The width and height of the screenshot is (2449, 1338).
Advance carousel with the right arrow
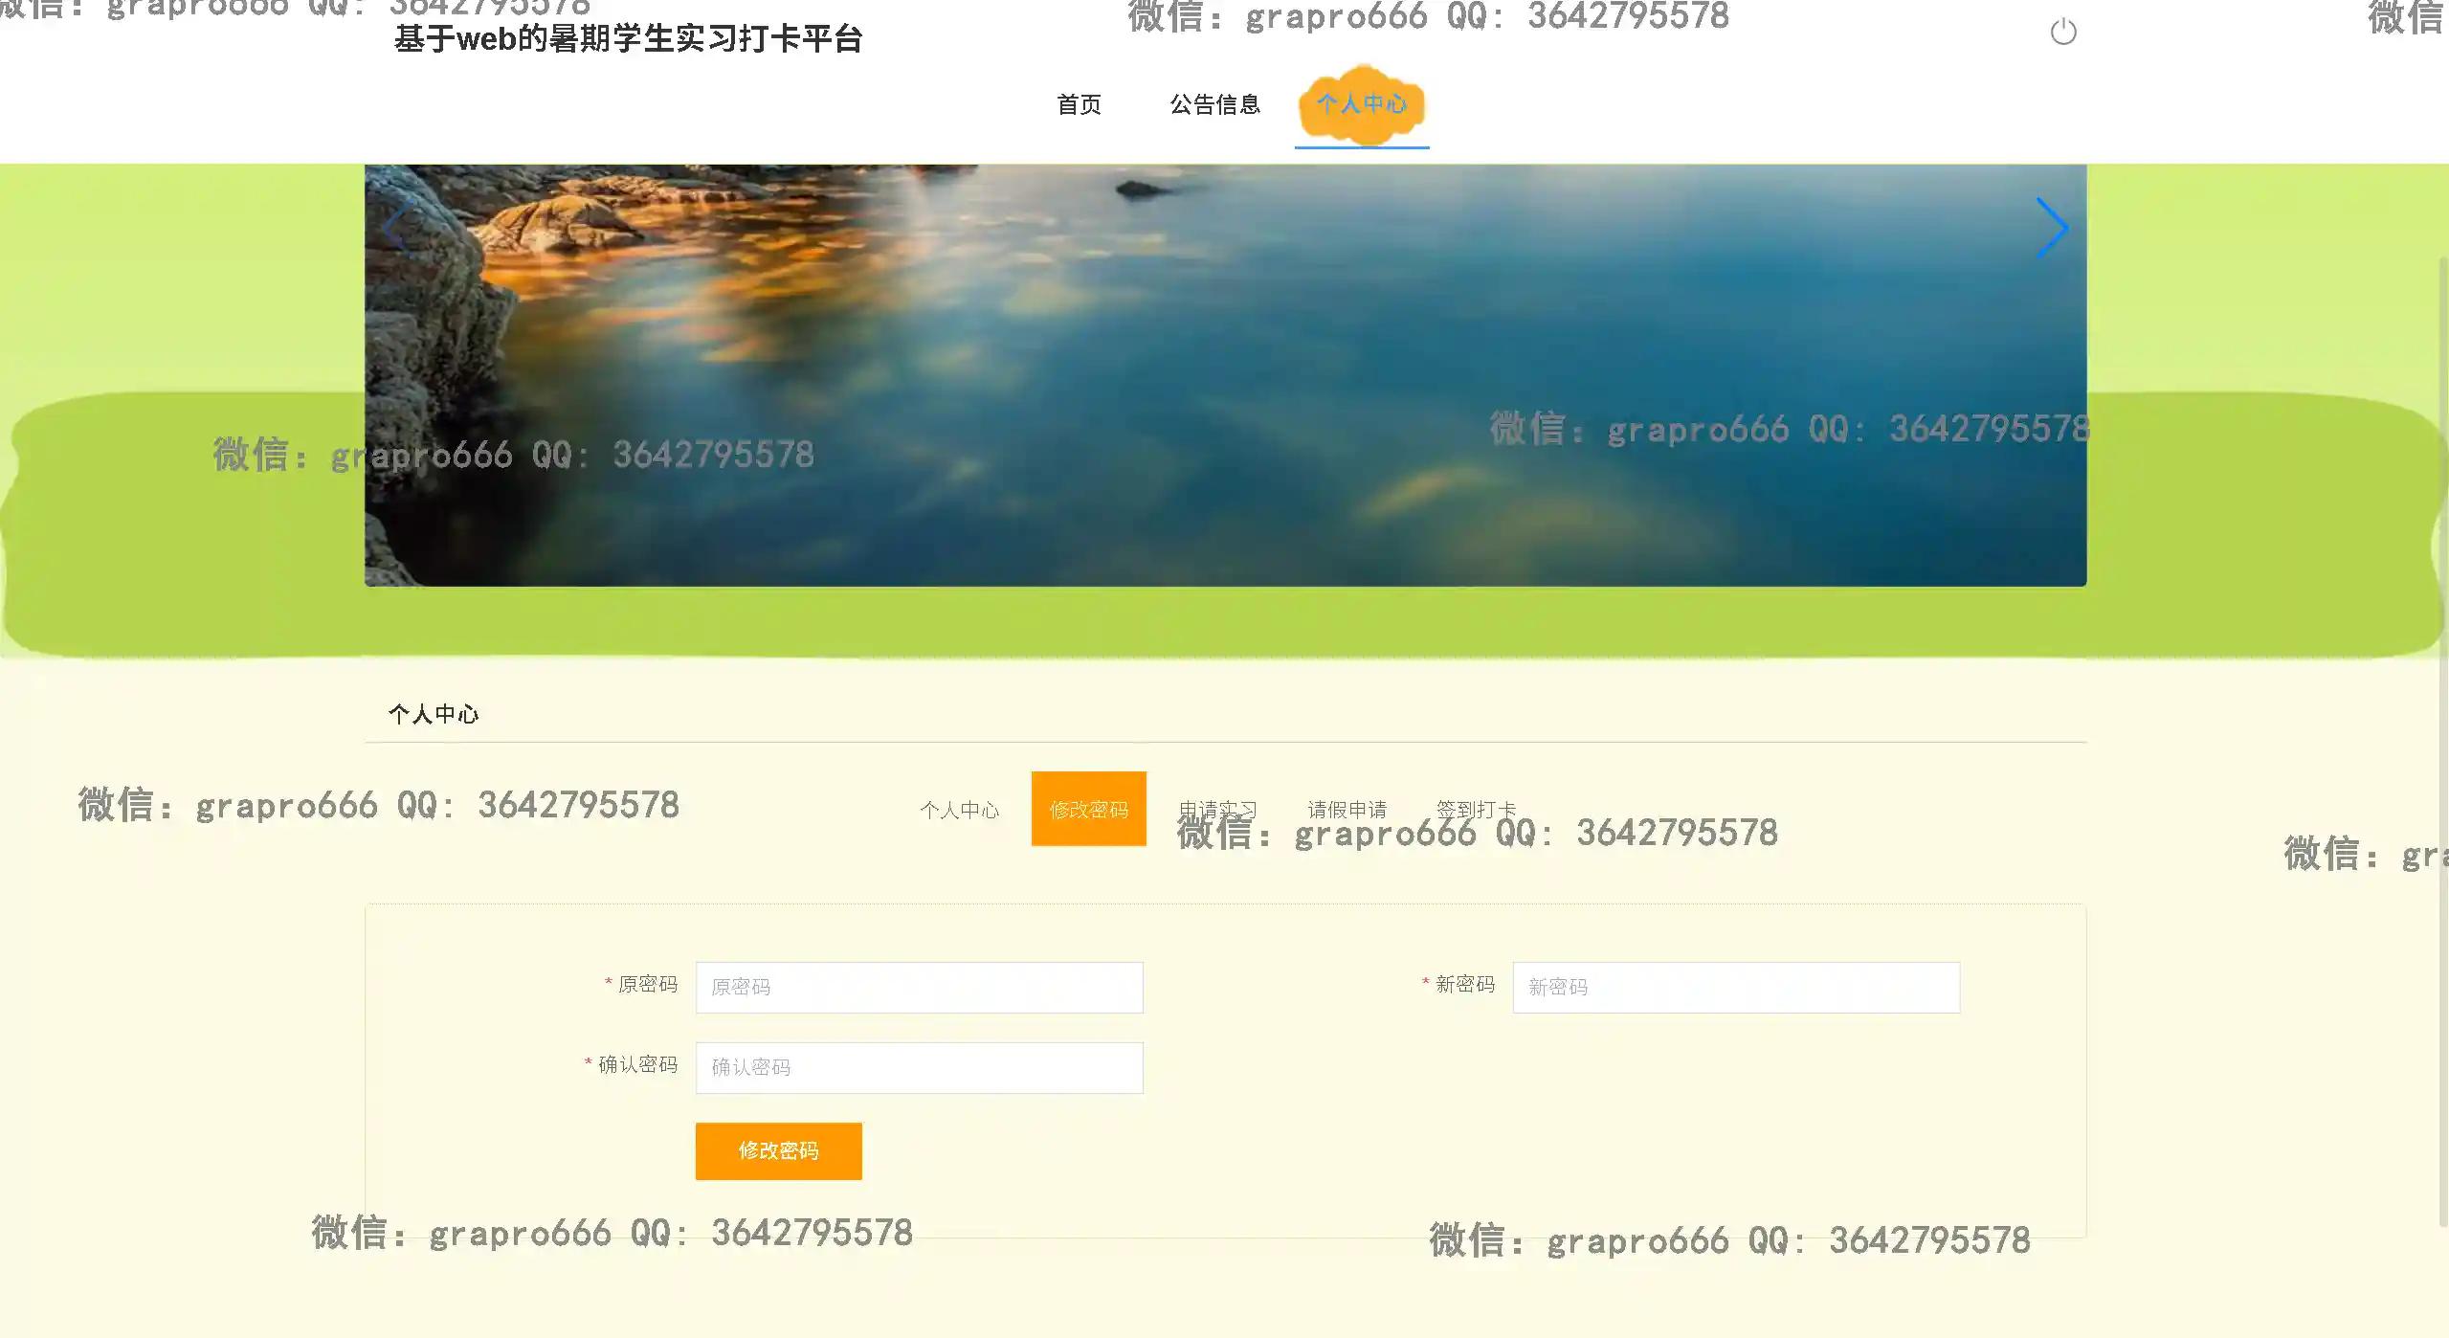tap(2051, 228)
